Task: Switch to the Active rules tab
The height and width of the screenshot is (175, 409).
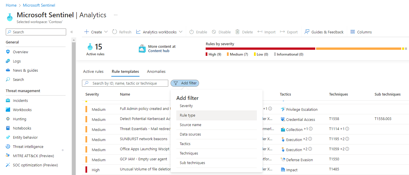Action: coord(93,71)
